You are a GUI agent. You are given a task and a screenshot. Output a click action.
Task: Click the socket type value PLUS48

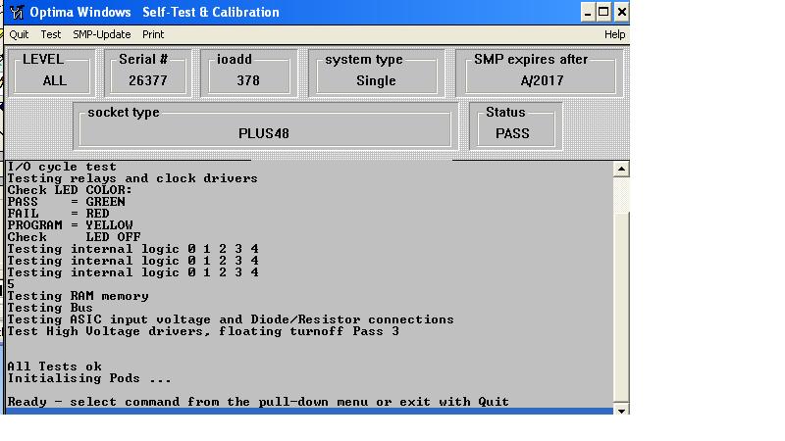coord(264,133)
